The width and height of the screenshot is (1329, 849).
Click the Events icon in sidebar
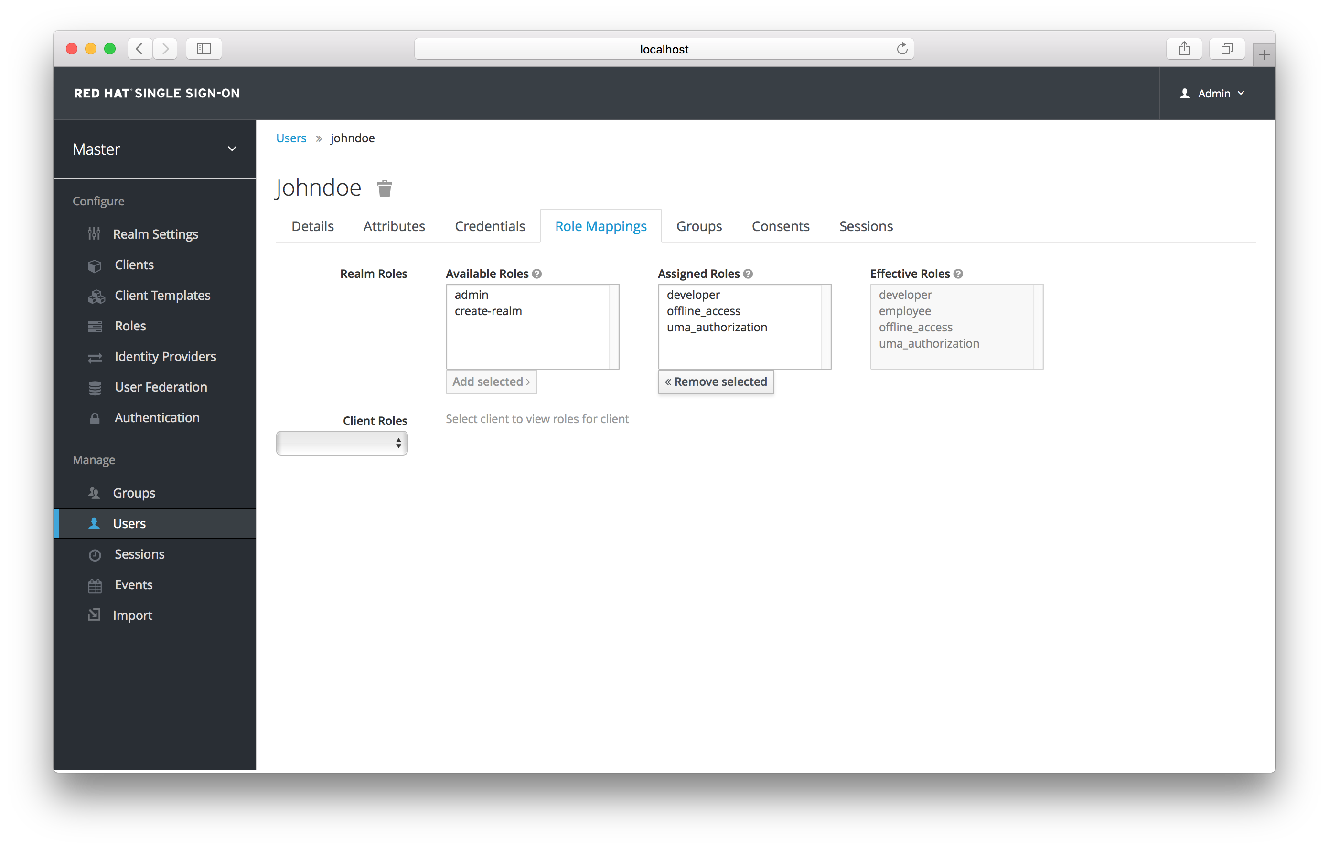coord(94,585)
